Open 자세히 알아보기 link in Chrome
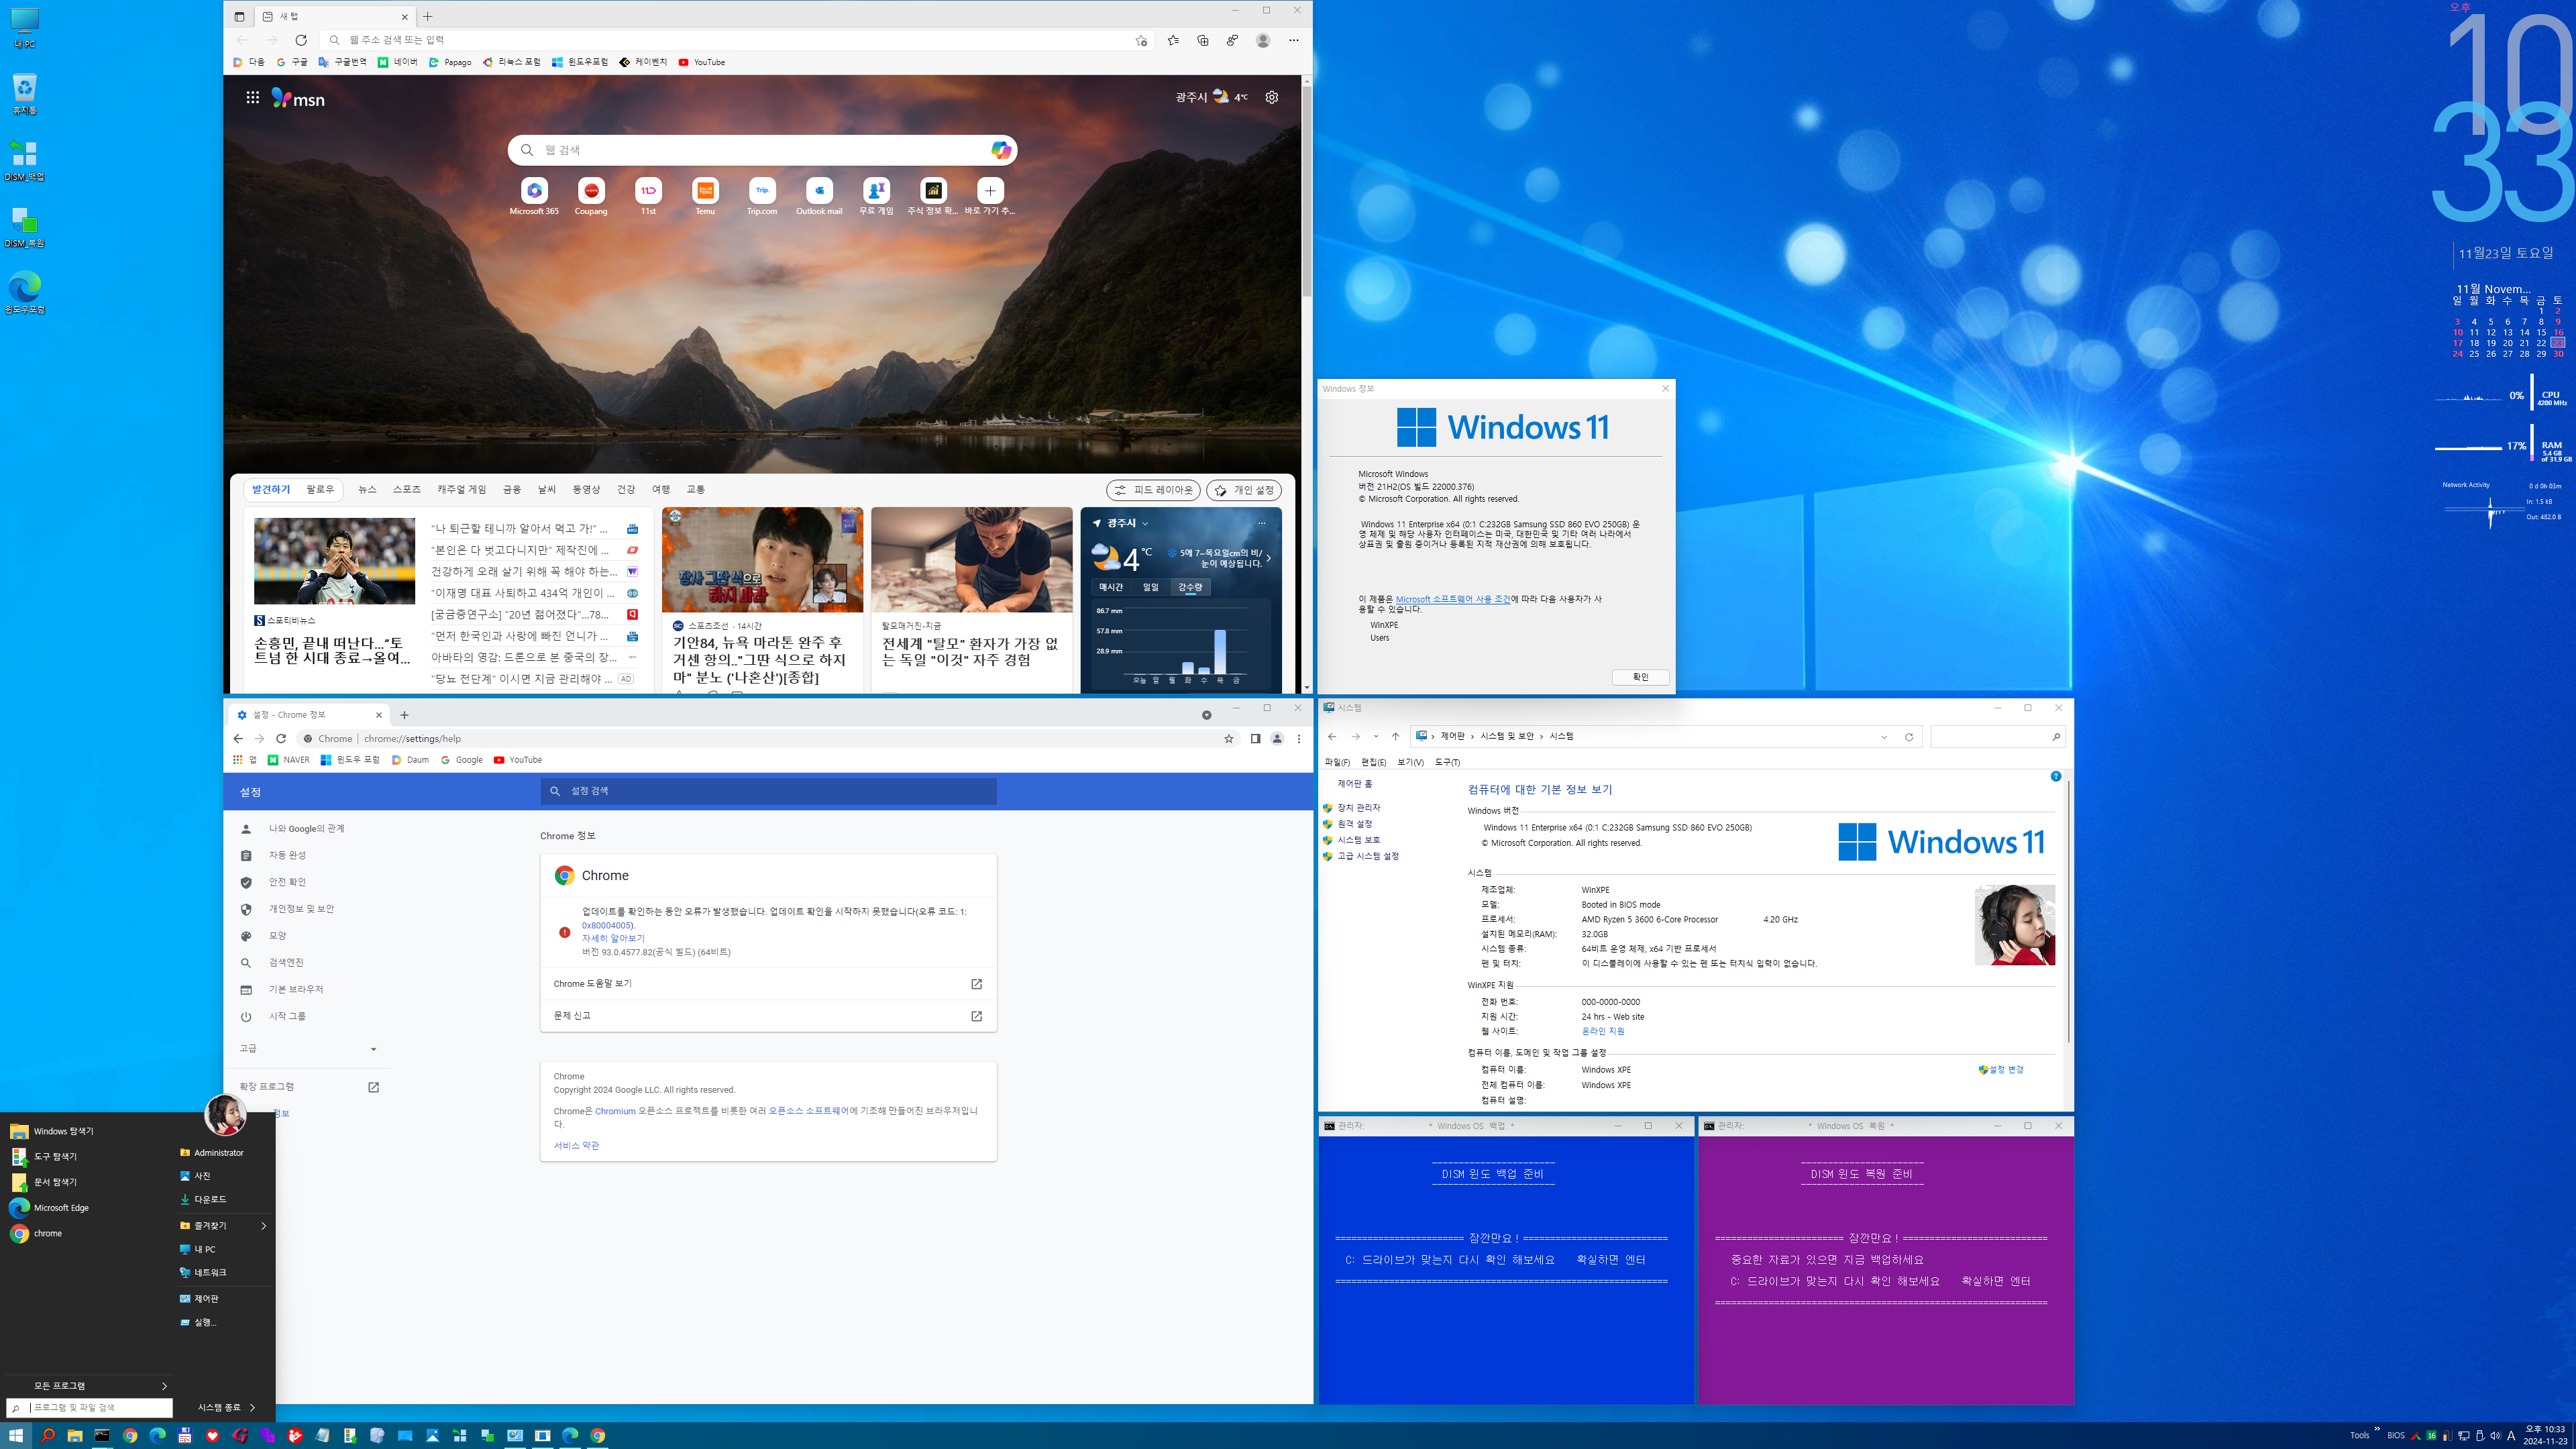This screenshot has width=2576, height=1449. pyautogui.click(x=613, y=939)
